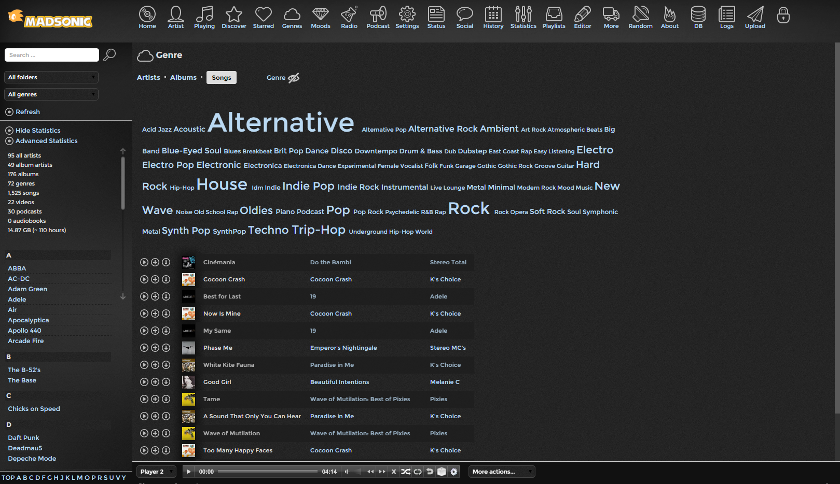Open the Home page
Image resolution: width=840 pixels, height=484 pixels.
coord(147,18)
